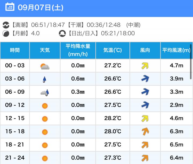This screenshot has height=164, width=193.
Task: Click the 6.4m wind speed cell
Action: pos(177,158)
